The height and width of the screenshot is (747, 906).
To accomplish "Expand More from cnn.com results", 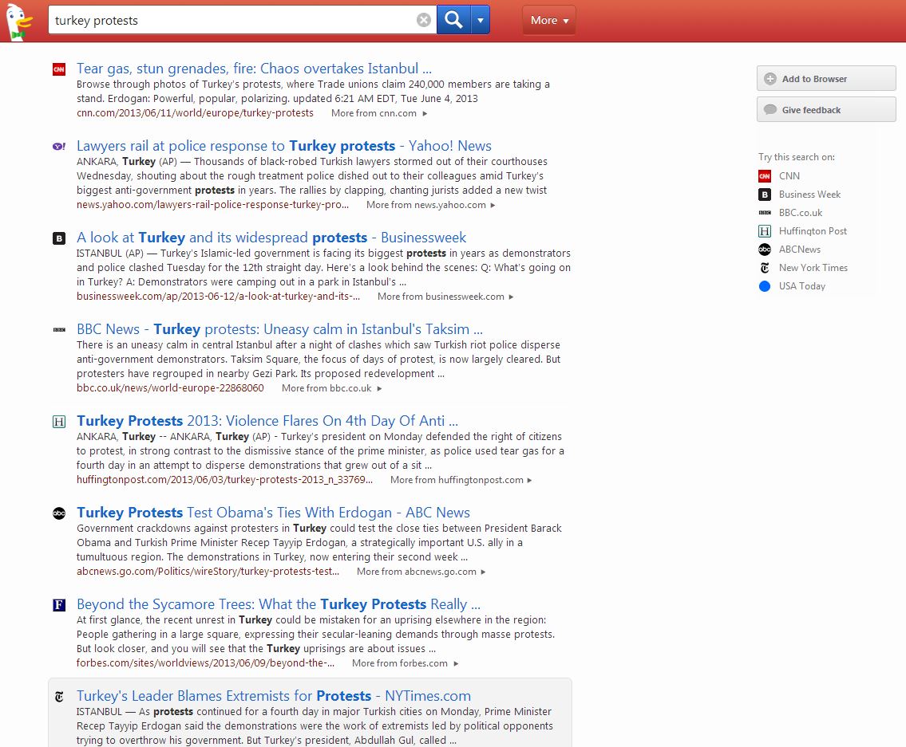I will pyautogui.click(x=379, y=113).
